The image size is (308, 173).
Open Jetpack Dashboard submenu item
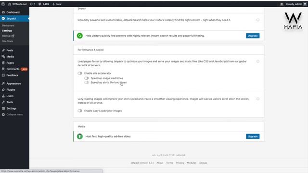click(x=8, y=25)
